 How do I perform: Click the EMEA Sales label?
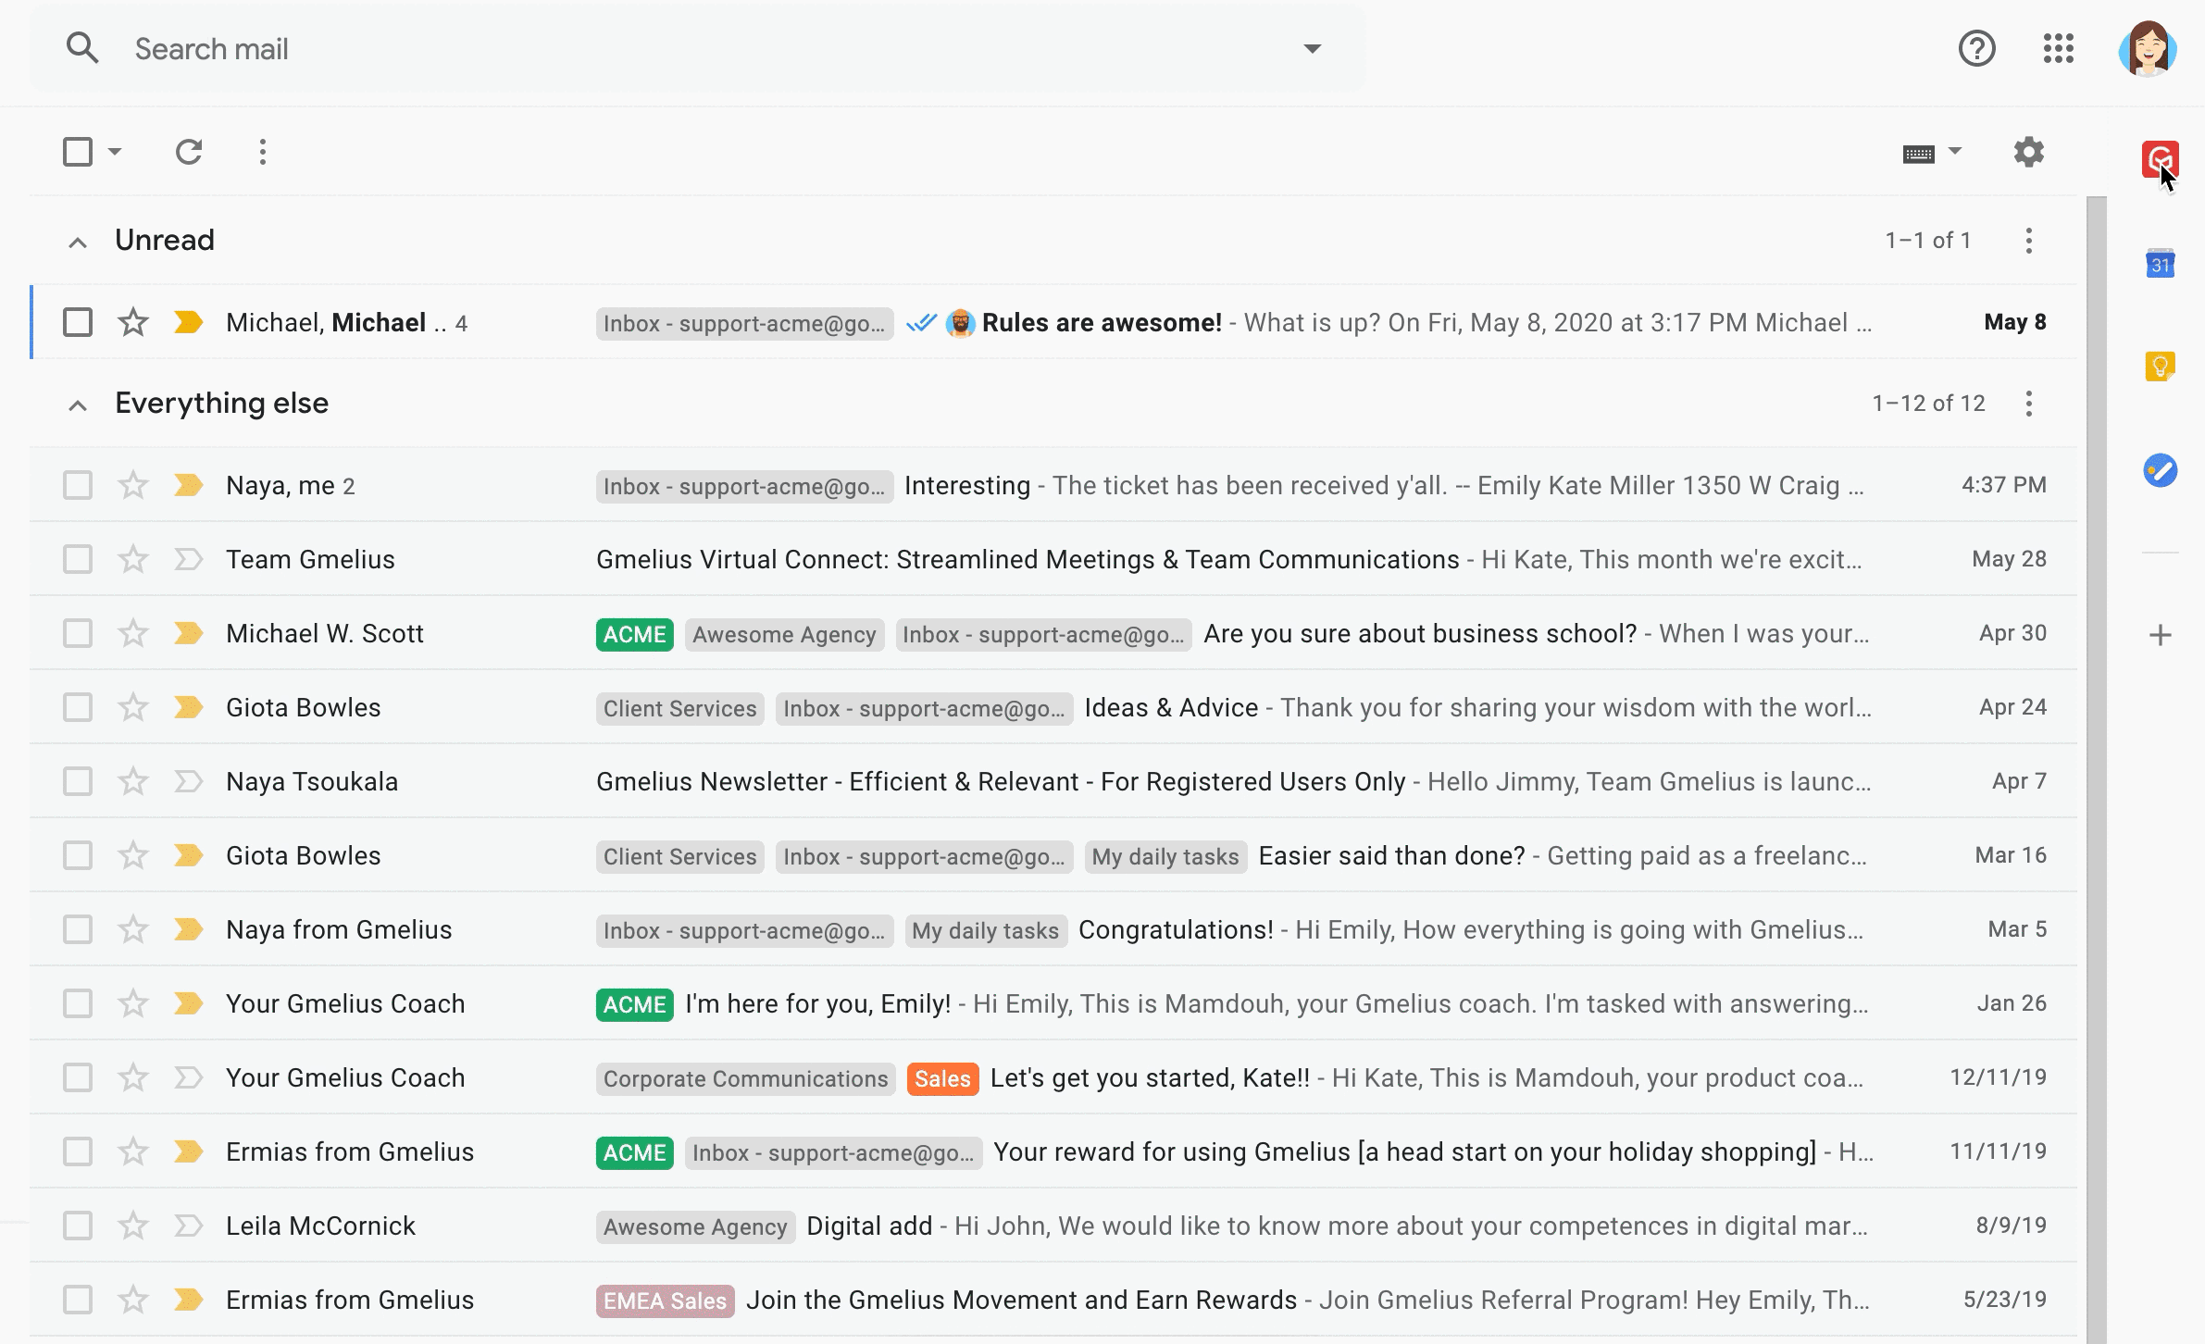tap(665, 1300)
